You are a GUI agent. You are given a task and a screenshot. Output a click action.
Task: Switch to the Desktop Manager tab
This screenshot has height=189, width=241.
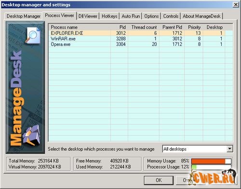(23, 16)
